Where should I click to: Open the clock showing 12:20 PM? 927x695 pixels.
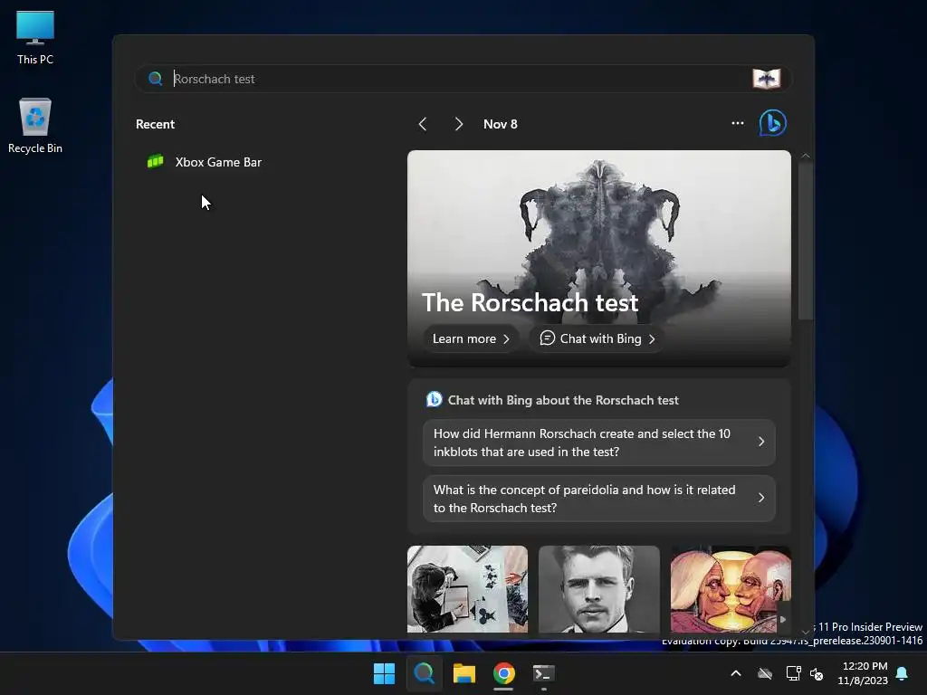coord(863,673)
